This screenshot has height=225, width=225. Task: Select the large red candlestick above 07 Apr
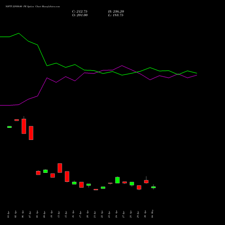click(x=31, y=133)
